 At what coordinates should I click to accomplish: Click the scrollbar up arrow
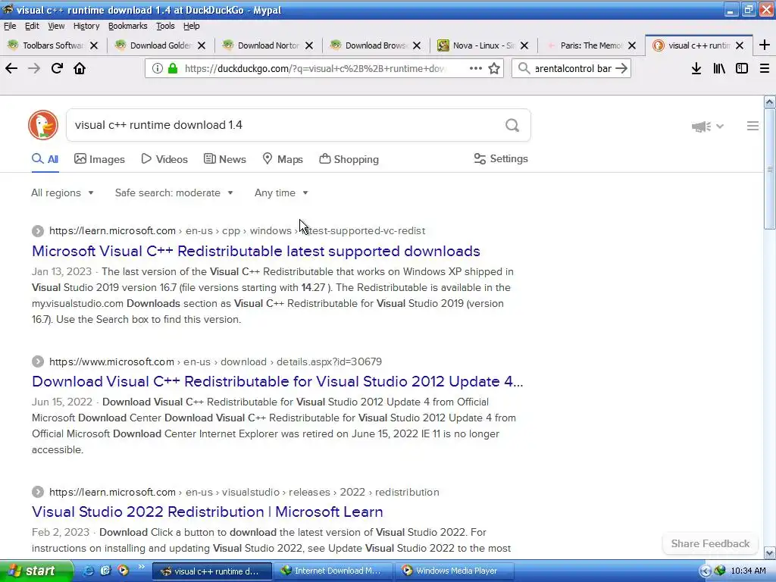point(770,102)
